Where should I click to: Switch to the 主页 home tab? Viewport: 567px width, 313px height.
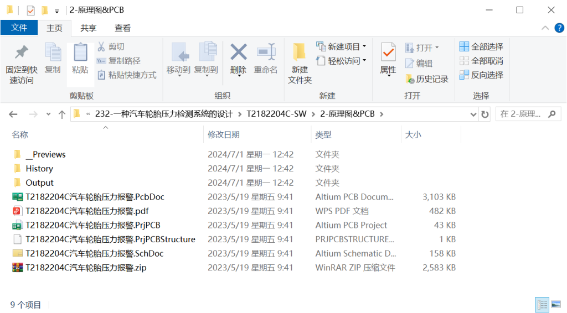click(x=54, y=28)
